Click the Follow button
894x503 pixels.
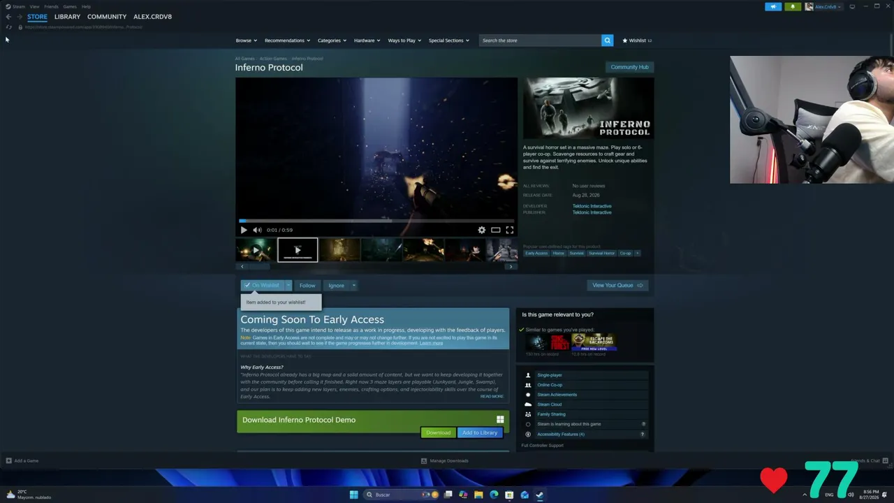[307, 285]
